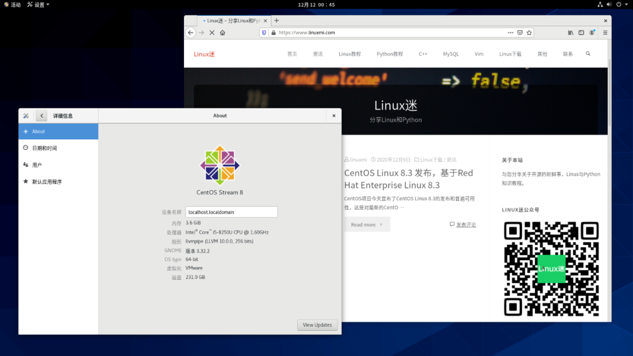The width and height of the screenshot is (633, 356).
Task: Click the Linux迷 hero banner title
Action: (x=396, y=105)
